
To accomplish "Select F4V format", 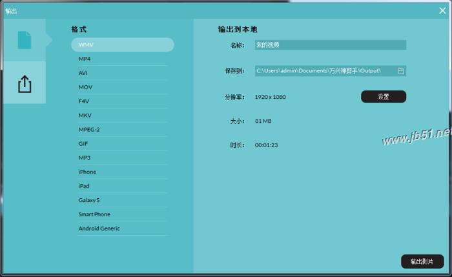I will (x=123, y=101).
